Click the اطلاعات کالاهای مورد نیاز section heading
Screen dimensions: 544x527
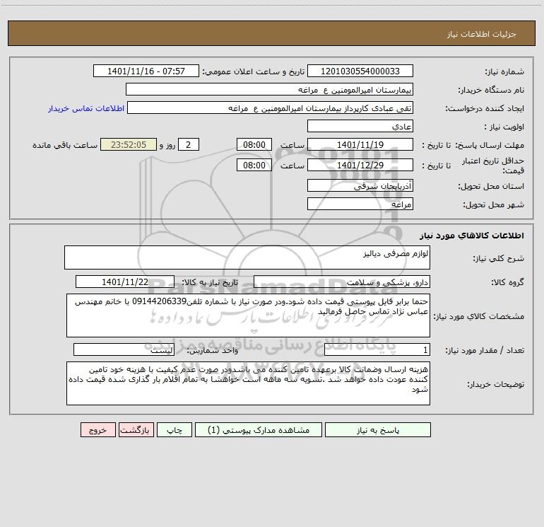click(x=471, y=236)
